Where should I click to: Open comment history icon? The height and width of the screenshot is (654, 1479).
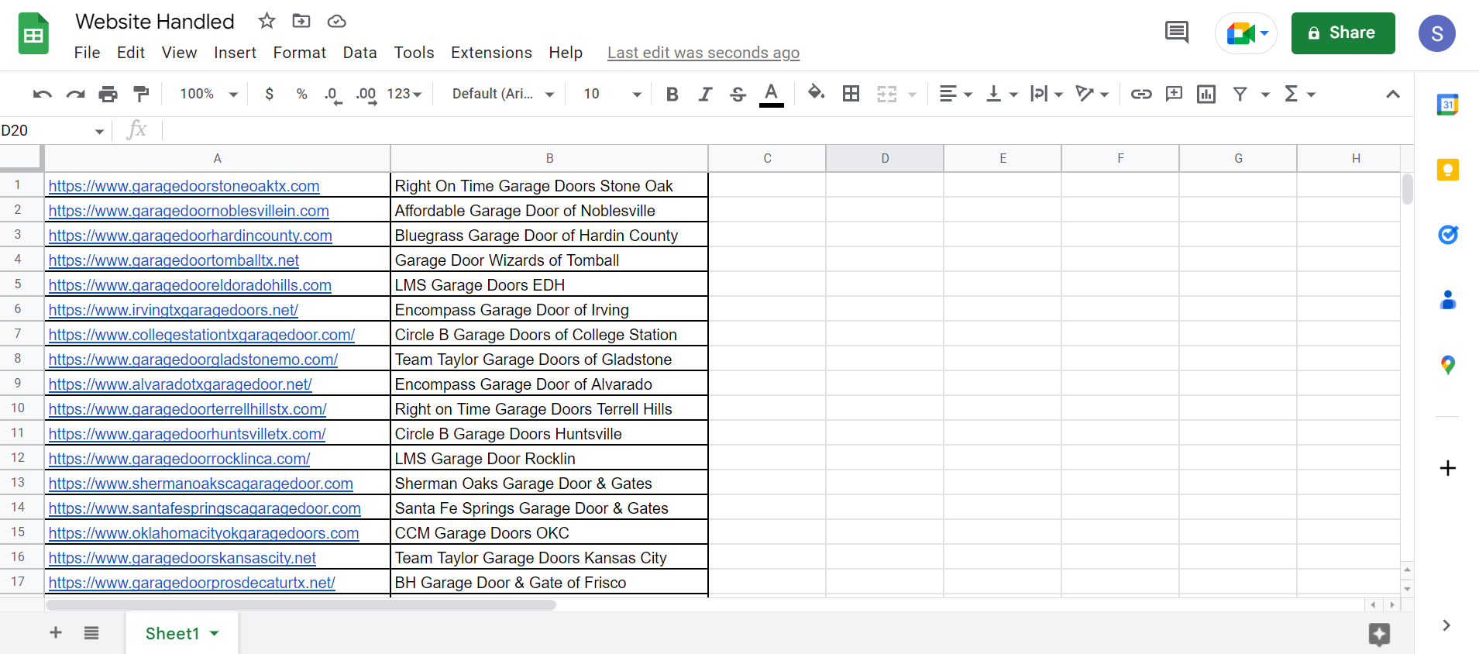[x=1176, y=33]
